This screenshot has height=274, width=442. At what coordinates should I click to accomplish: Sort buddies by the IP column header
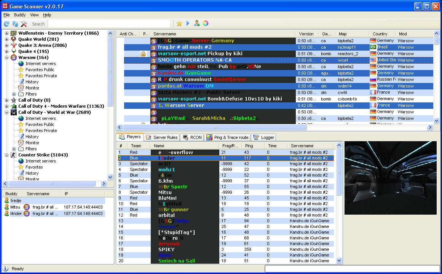coord(83,194)
